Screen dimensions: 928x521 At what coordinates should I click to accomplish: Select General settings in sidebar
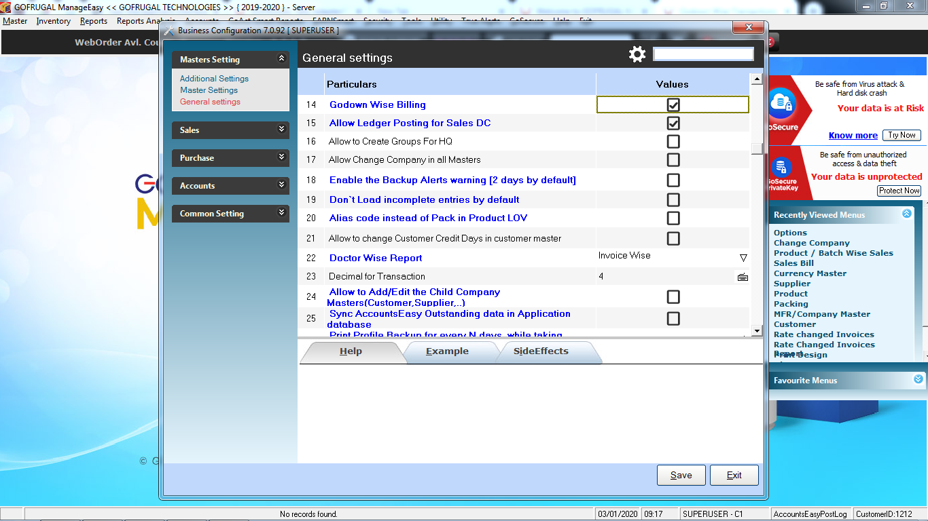210,102
